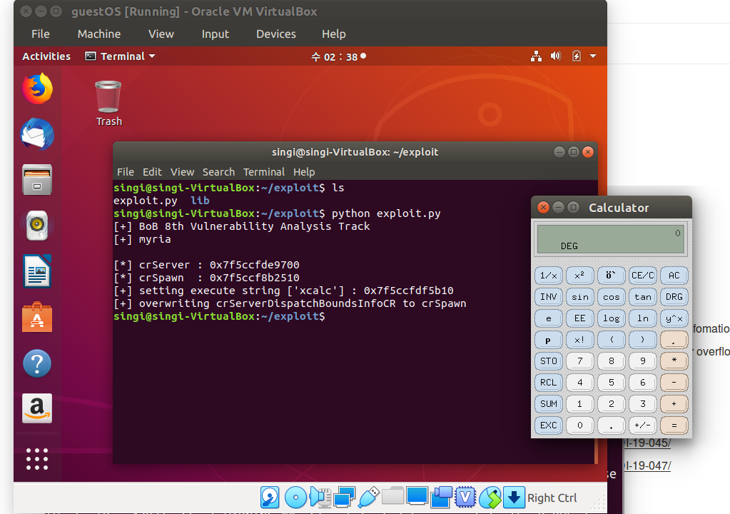
Task: Click the terminal window title bar
Action: [355, 152]
